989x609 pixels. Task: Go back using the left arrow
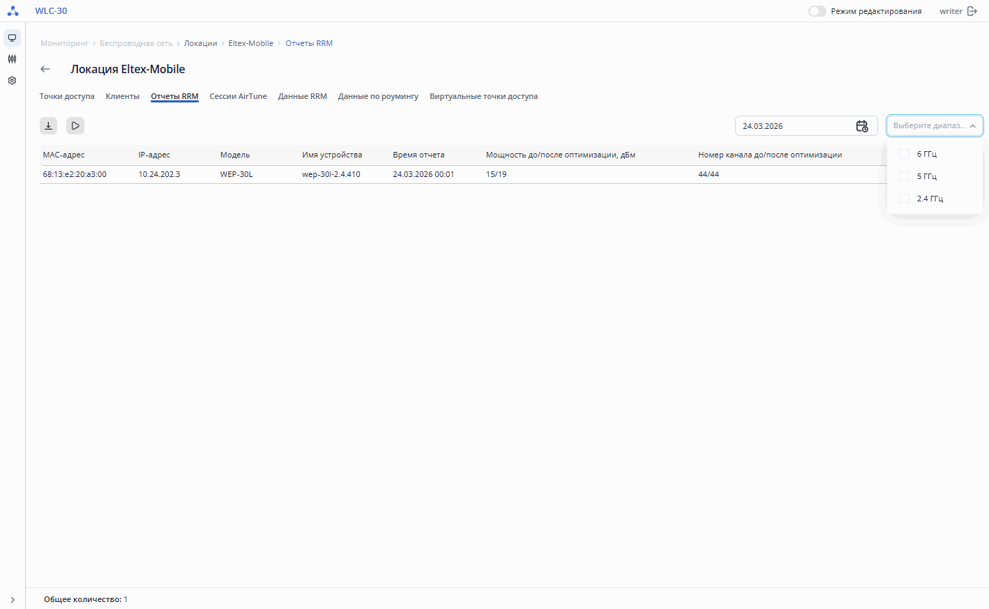[45, 69]
